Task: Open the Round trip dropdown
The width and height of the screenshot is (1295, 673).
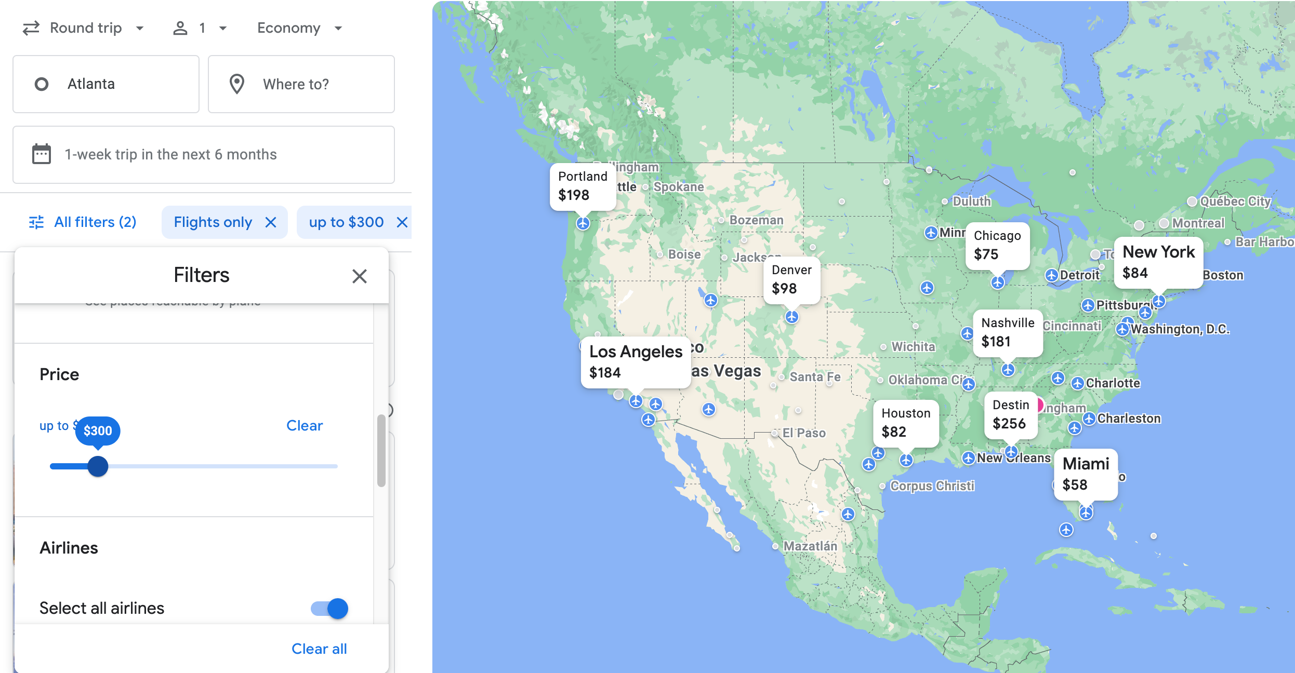Action: 83,28
